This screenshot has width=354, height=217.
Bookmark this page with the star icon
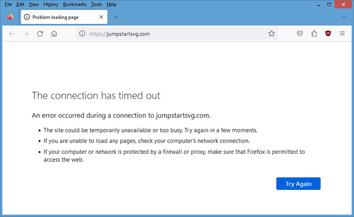click(x=271, y=34)
